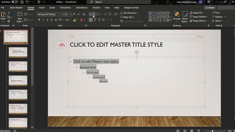Viewport: 235px width, 132px height.
Task: Toggle Bold formatting
Action: [39, 20]
